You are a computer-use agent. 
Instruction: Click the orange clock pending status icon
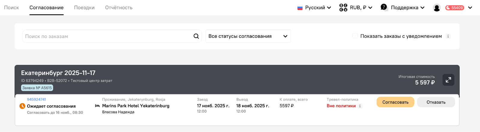[x=22, y=106]
